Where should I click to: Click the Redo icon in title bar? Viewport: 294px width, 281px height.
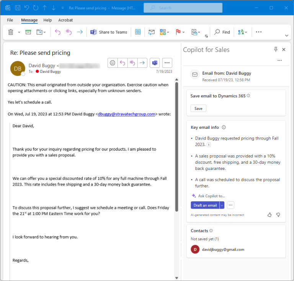[x=36, y=8]
